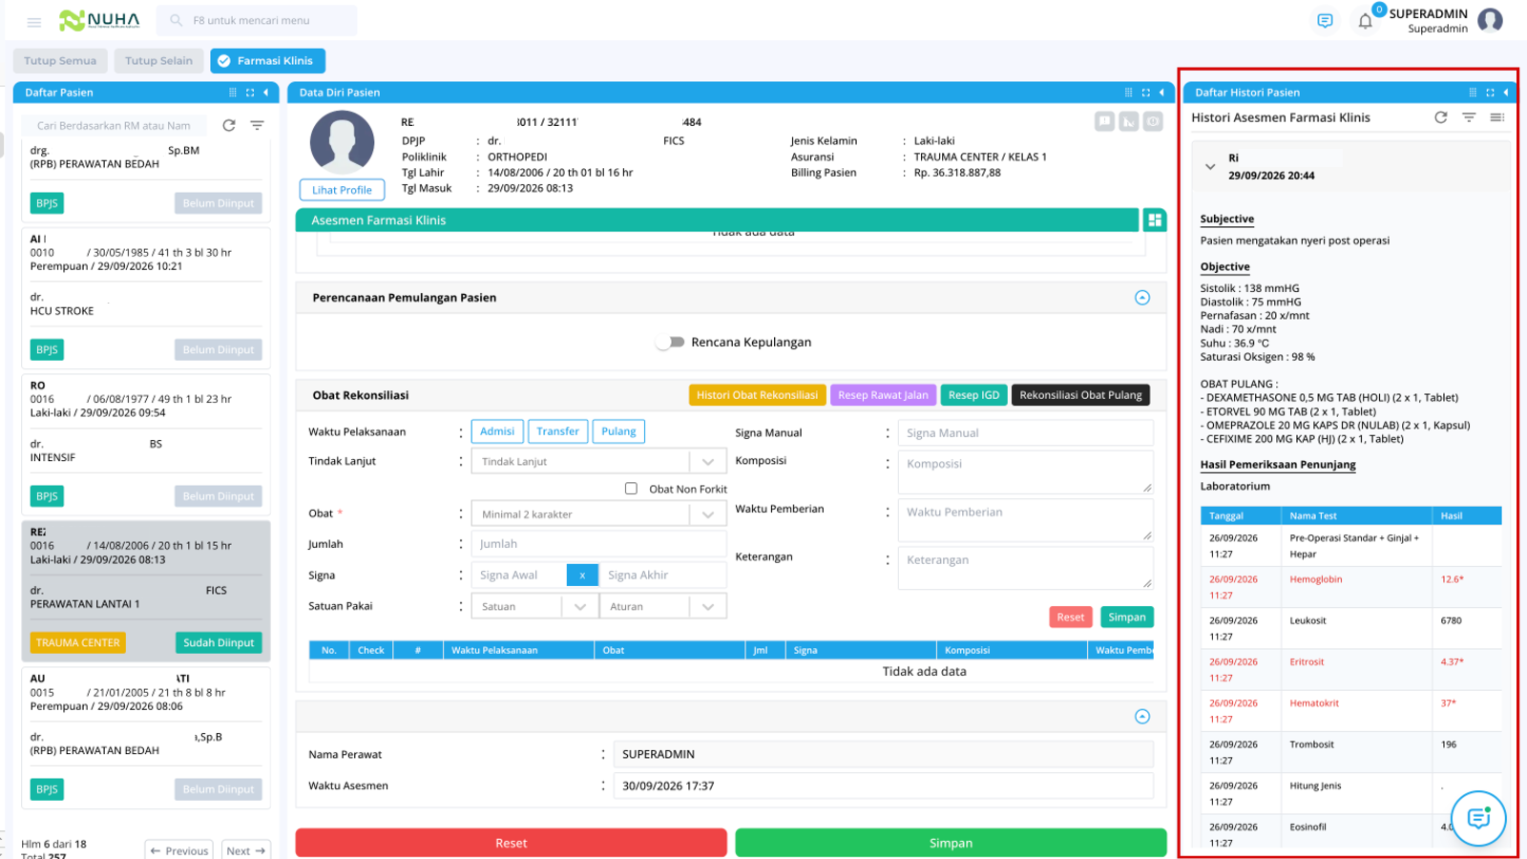Open the Satuan dropdown
The height and width of the screenshot is (859, 1527).
click(534, 606)
